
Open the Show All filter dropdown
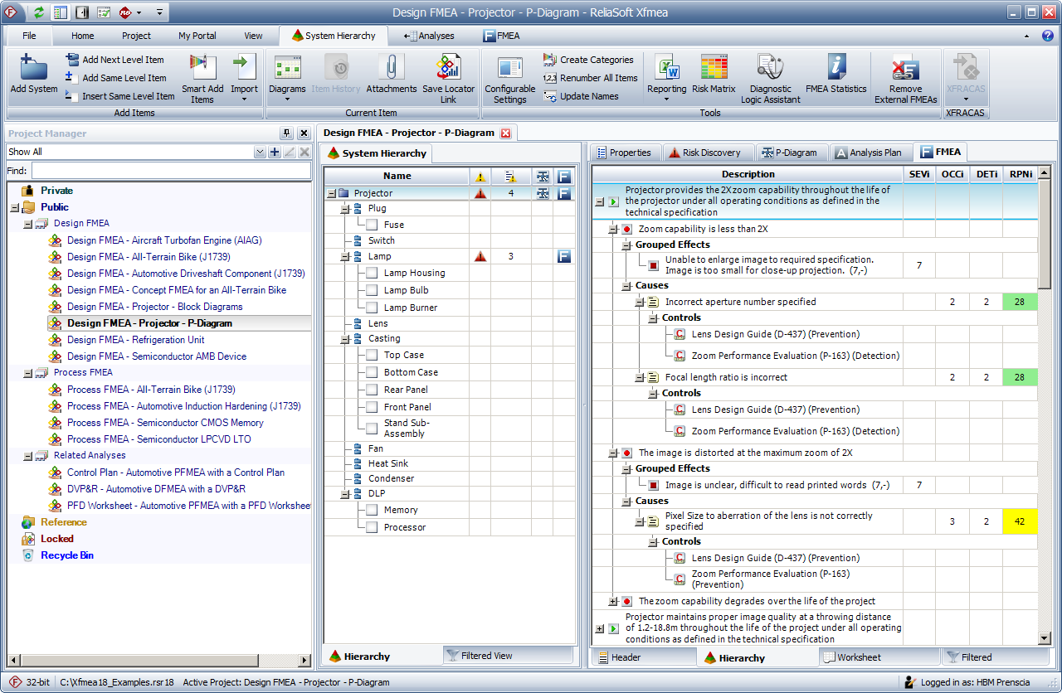[260, 152]
